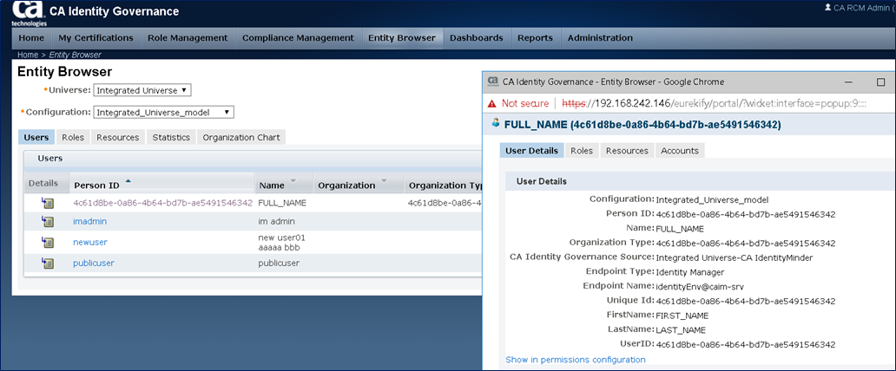Viewport: 896px width, 371px height.
Task: Open details icon for FULL_NAME user row
Action: (x=48, y=203)
